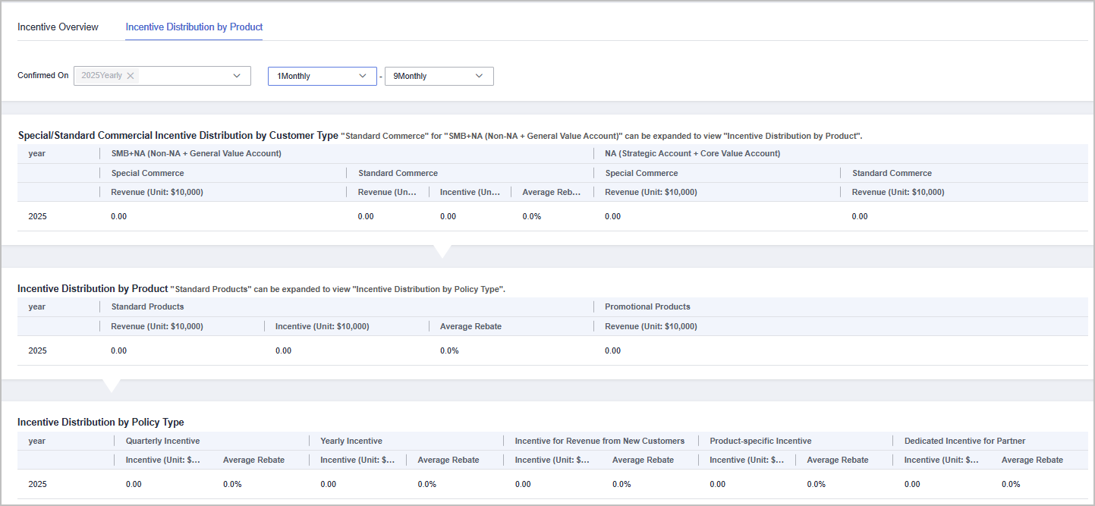Click the SMB+NA (Non-NA + General Value Account) header
This screenshot has height=506, width=1095.
pyautogui.click(x=196, y=154)
